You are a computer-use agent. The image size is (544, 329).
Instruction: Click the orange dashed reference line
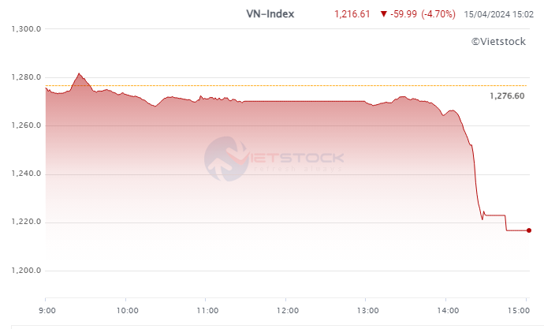[x=286, y=85]
